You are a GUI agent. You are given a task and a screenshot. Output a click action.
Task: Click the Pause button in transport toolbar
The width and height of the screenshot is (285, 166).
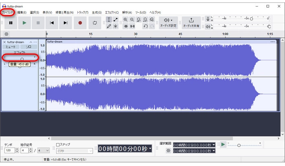coord(11,23)
